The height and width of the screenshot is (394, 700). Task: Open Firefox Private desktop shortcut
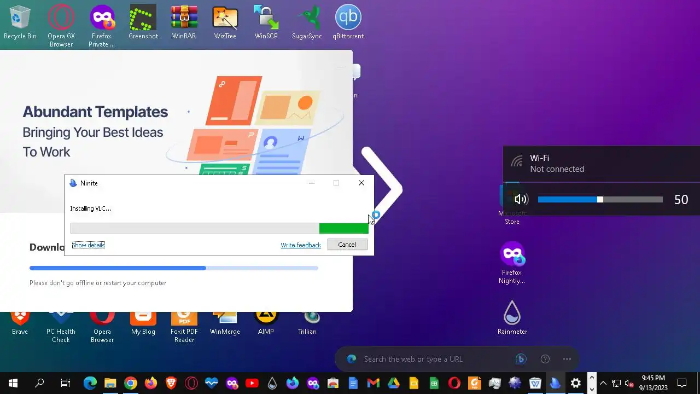pos(102,26)
